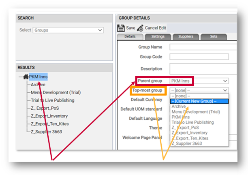Click the Default Language label

(145, 118)
